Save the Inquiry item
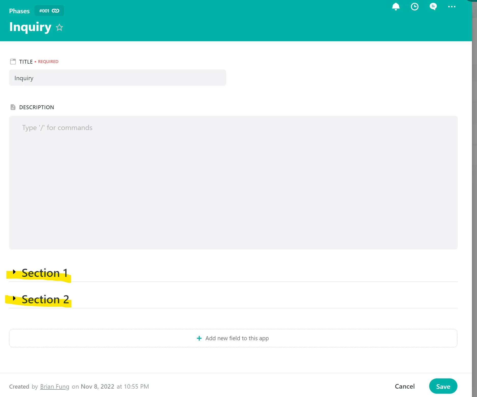The width and height of the screenshot is (477, 397). point(443,386)
